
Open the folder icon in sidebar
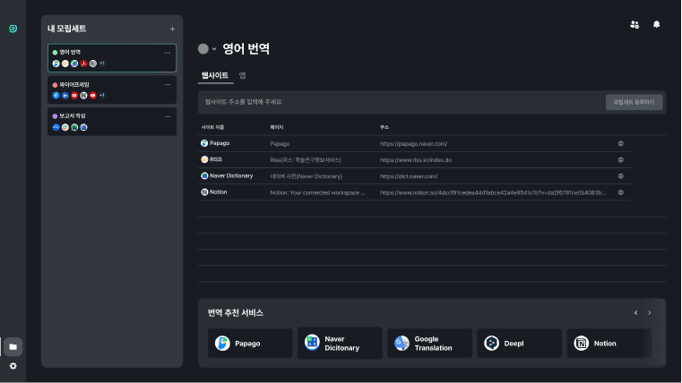(x=13, y=346)
